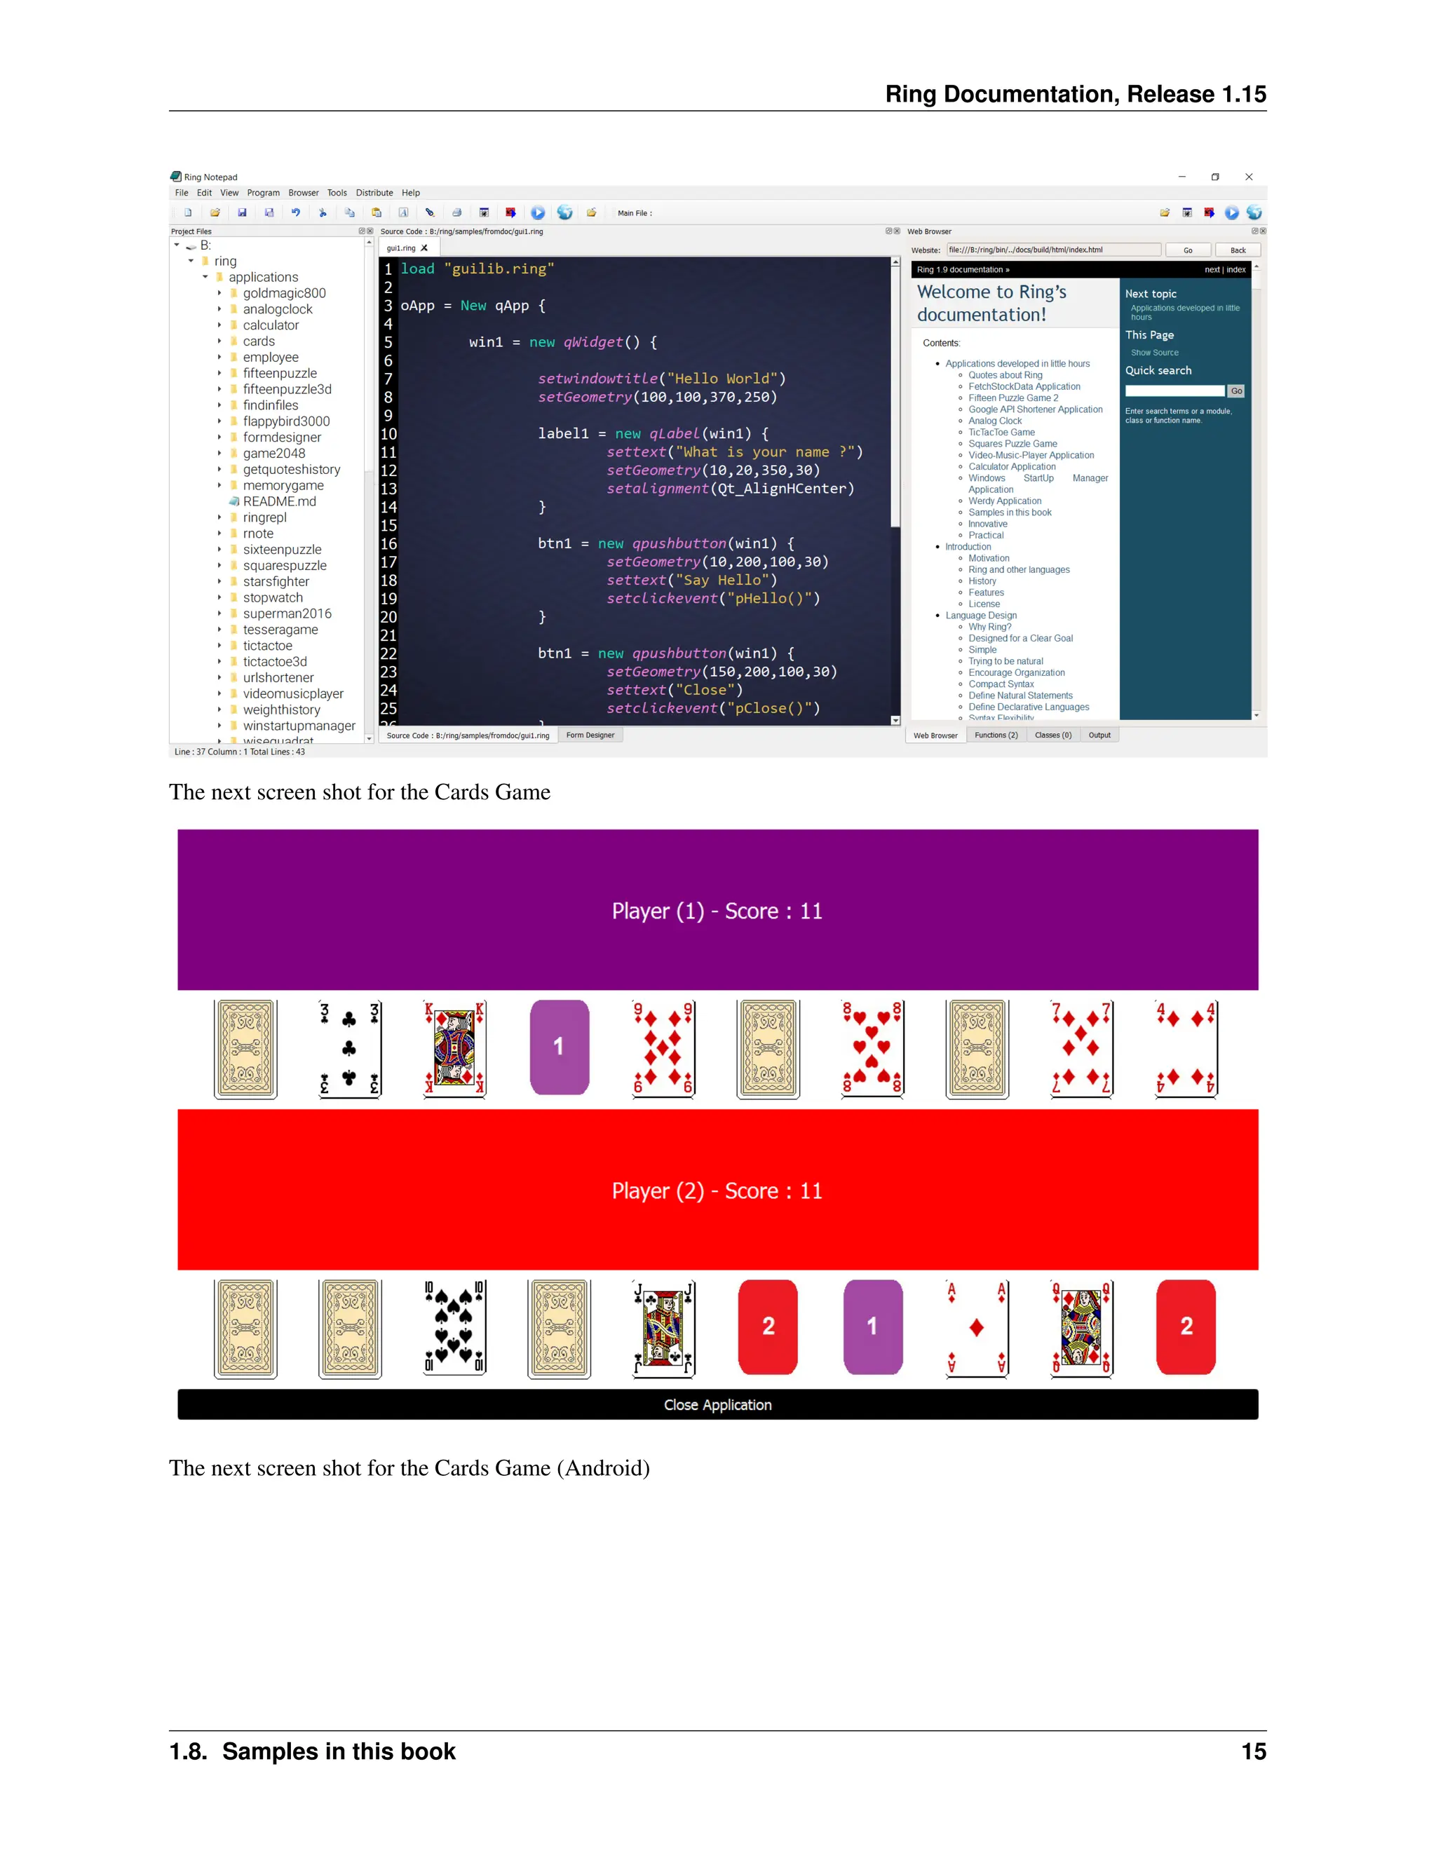The height and width of the screenshot is (1858, 1436).
Task: Click the Paste clipboard toolbar icon
Action: click(x=376, y=212)
